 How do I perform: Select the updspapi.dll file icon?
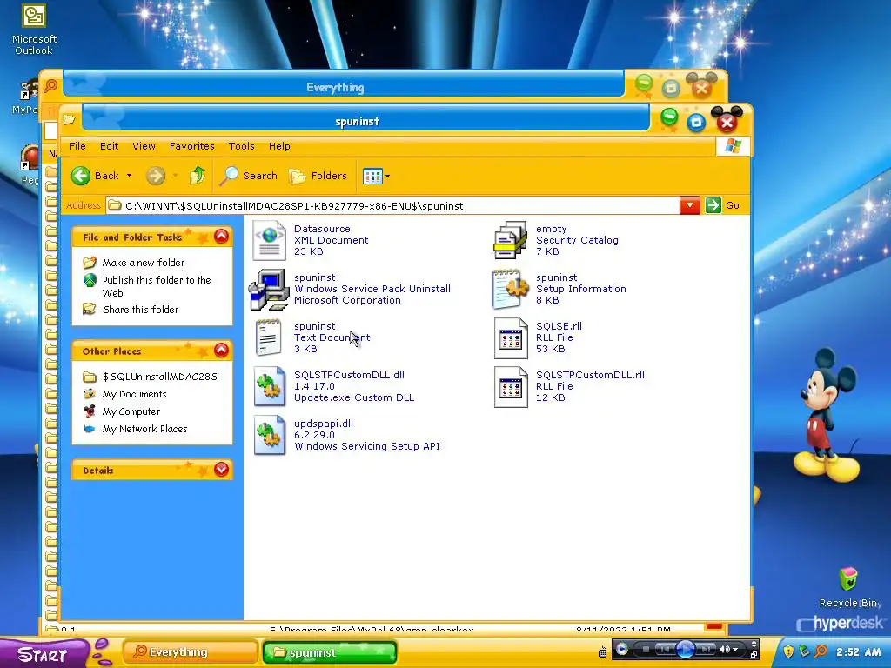[x=270, y=436]
